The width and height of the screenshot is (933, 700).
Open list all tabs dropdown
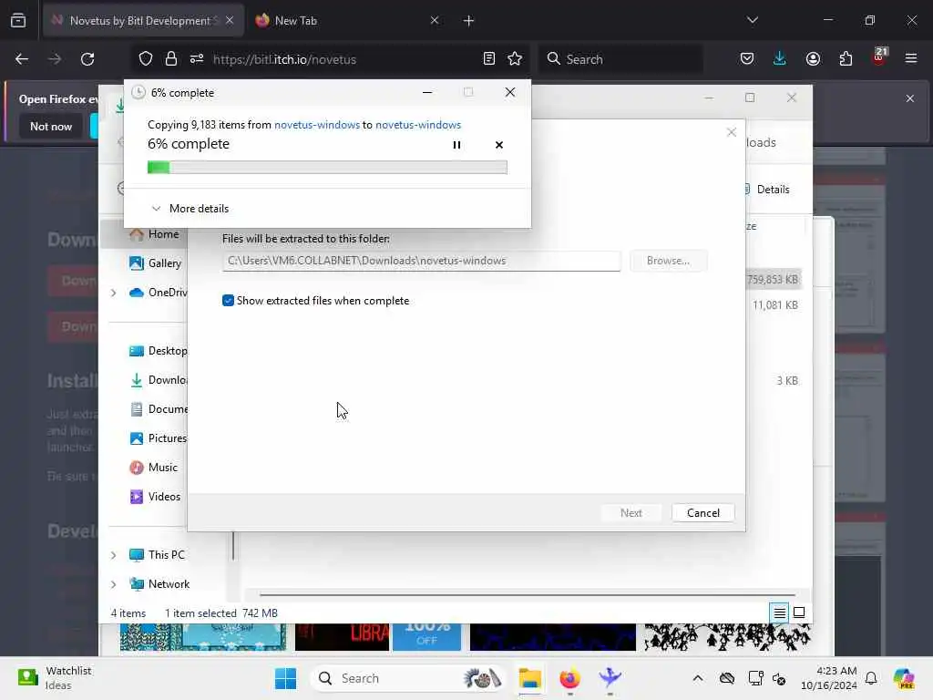[x=752, y=20]
